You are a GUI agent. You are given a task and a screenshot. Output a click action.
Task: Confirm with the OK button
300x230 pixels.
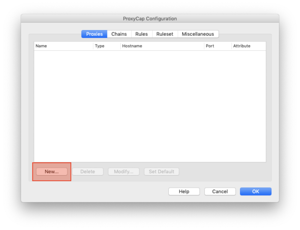coord(255,192)
